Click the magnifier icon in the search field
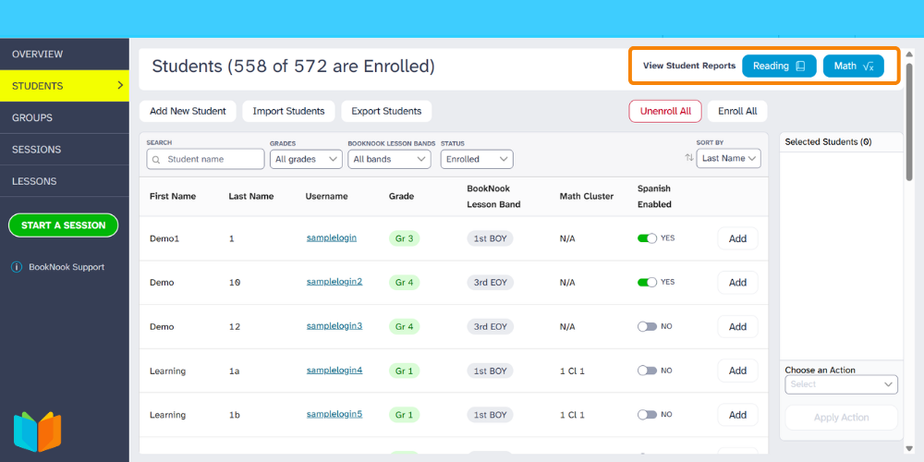 tap(157, 159)
